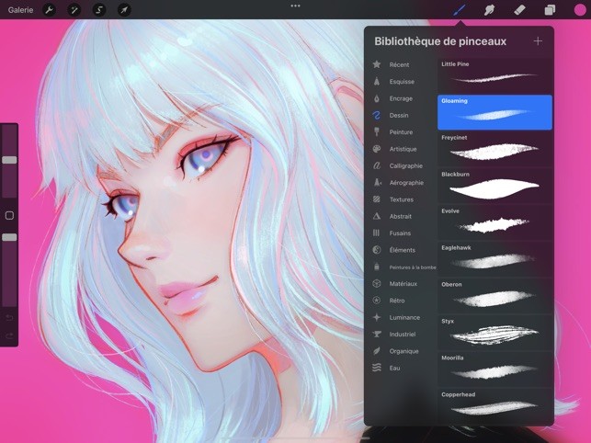
Task: Choose the Oberon brush
Action: pyautogui.click(x=494, y=296)
